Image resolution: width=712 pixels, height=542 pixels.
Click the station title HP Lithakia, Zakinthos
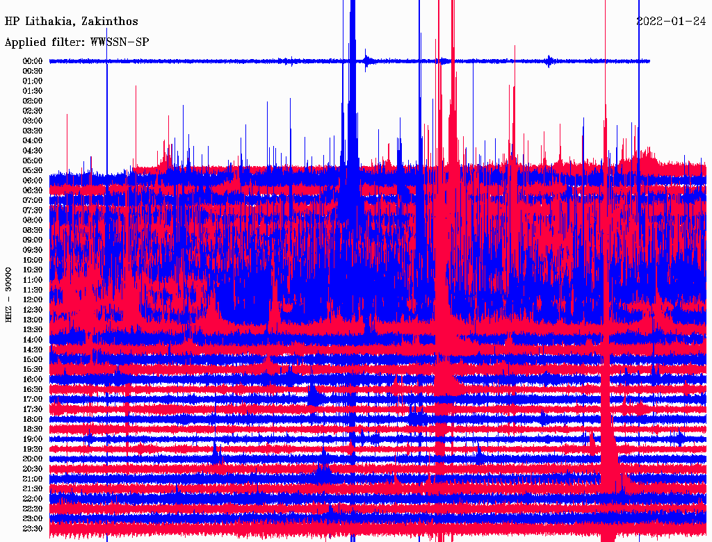(x=72, y=22)
